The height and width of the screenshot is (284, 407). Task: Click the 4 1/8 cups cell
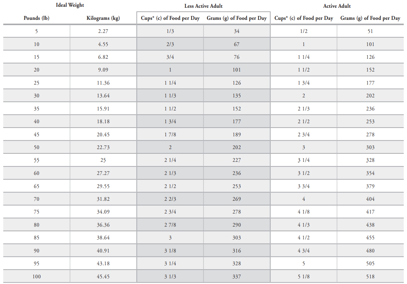tap(303, 212)
